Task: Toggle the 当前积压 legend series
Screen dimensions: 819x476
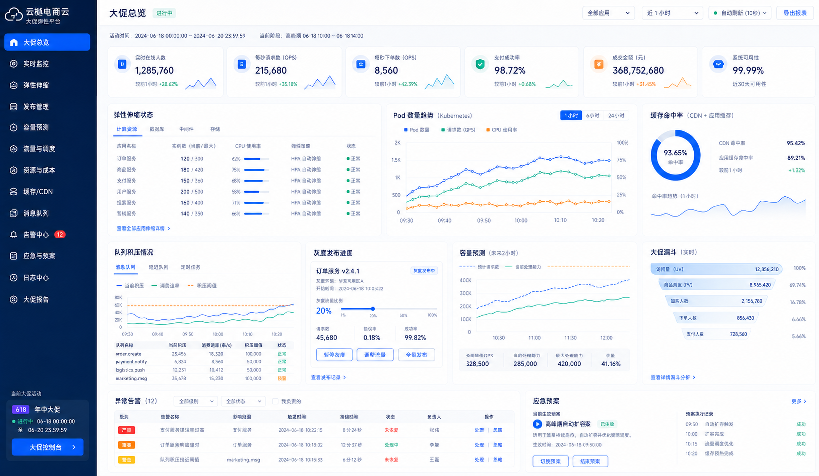Action: (x=130, y=286)
